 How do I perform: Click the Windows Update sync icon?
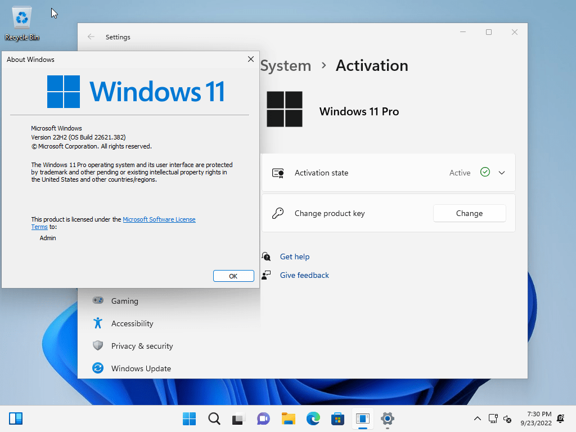(98, 368)
